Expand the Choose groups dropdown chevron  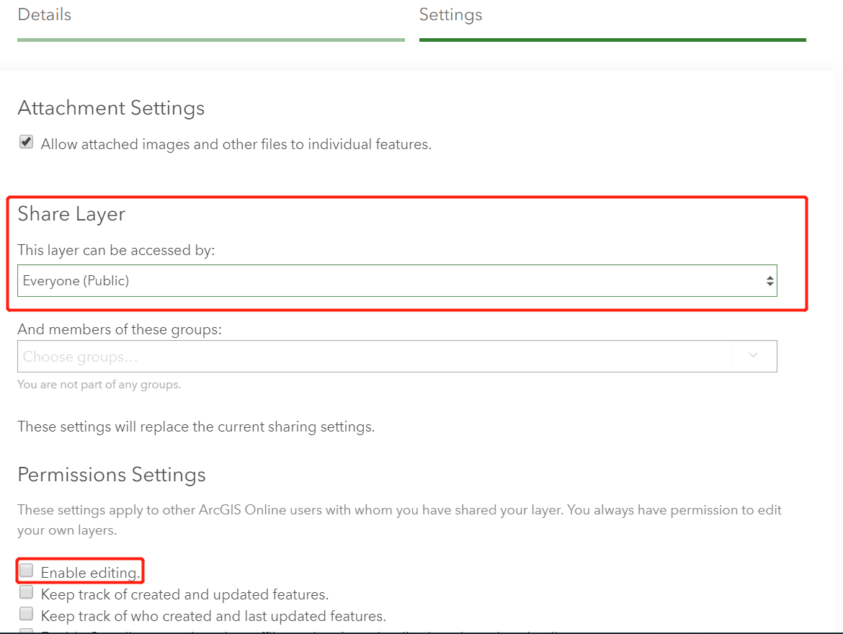click(x=754, y=355)
